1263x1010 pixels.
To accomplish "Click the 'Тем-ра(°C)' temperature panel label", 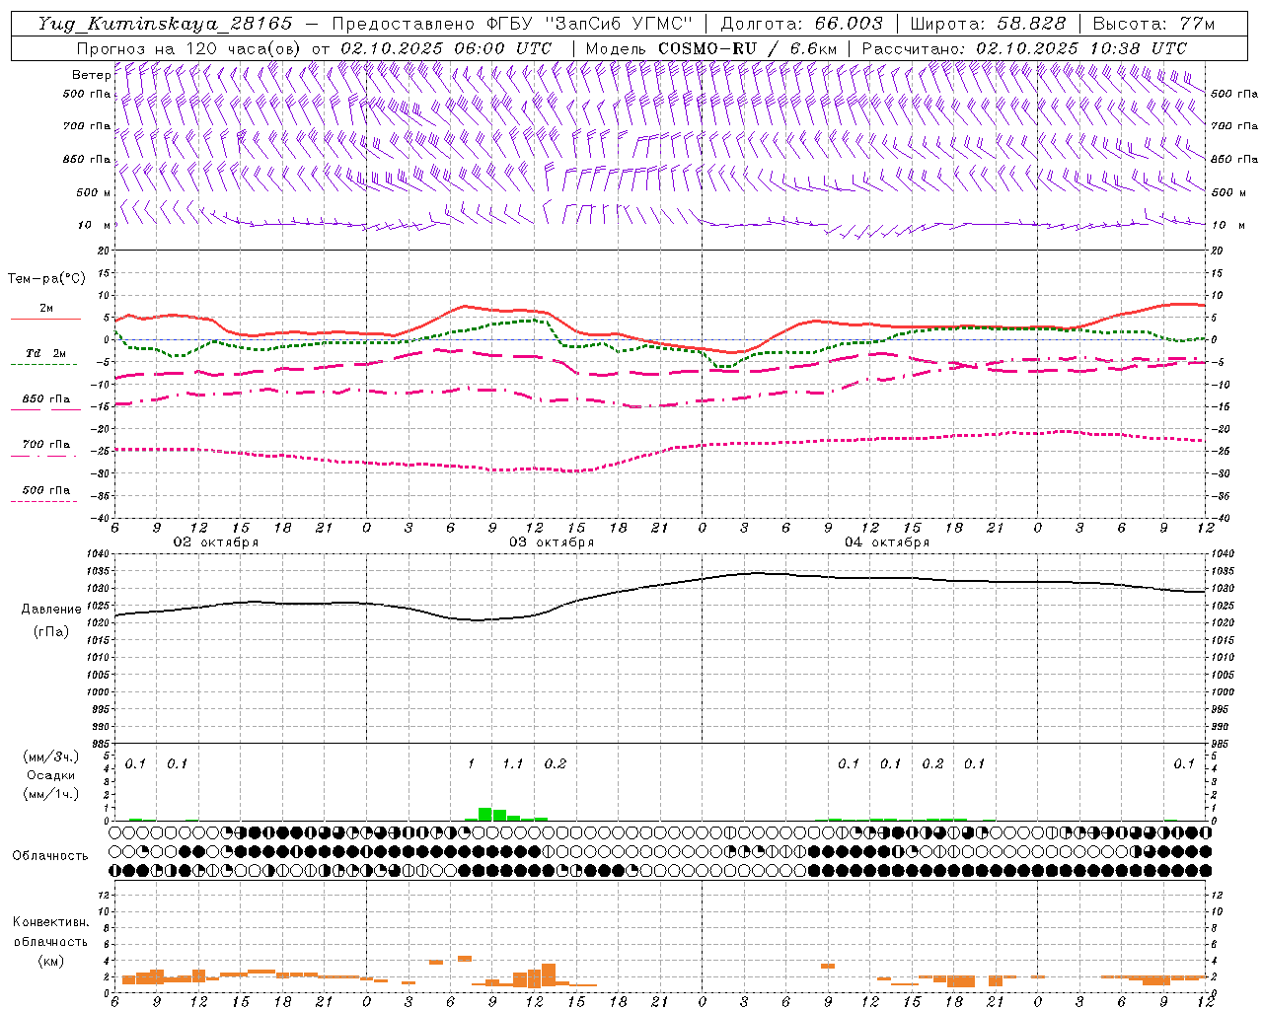I will point(46,279).
